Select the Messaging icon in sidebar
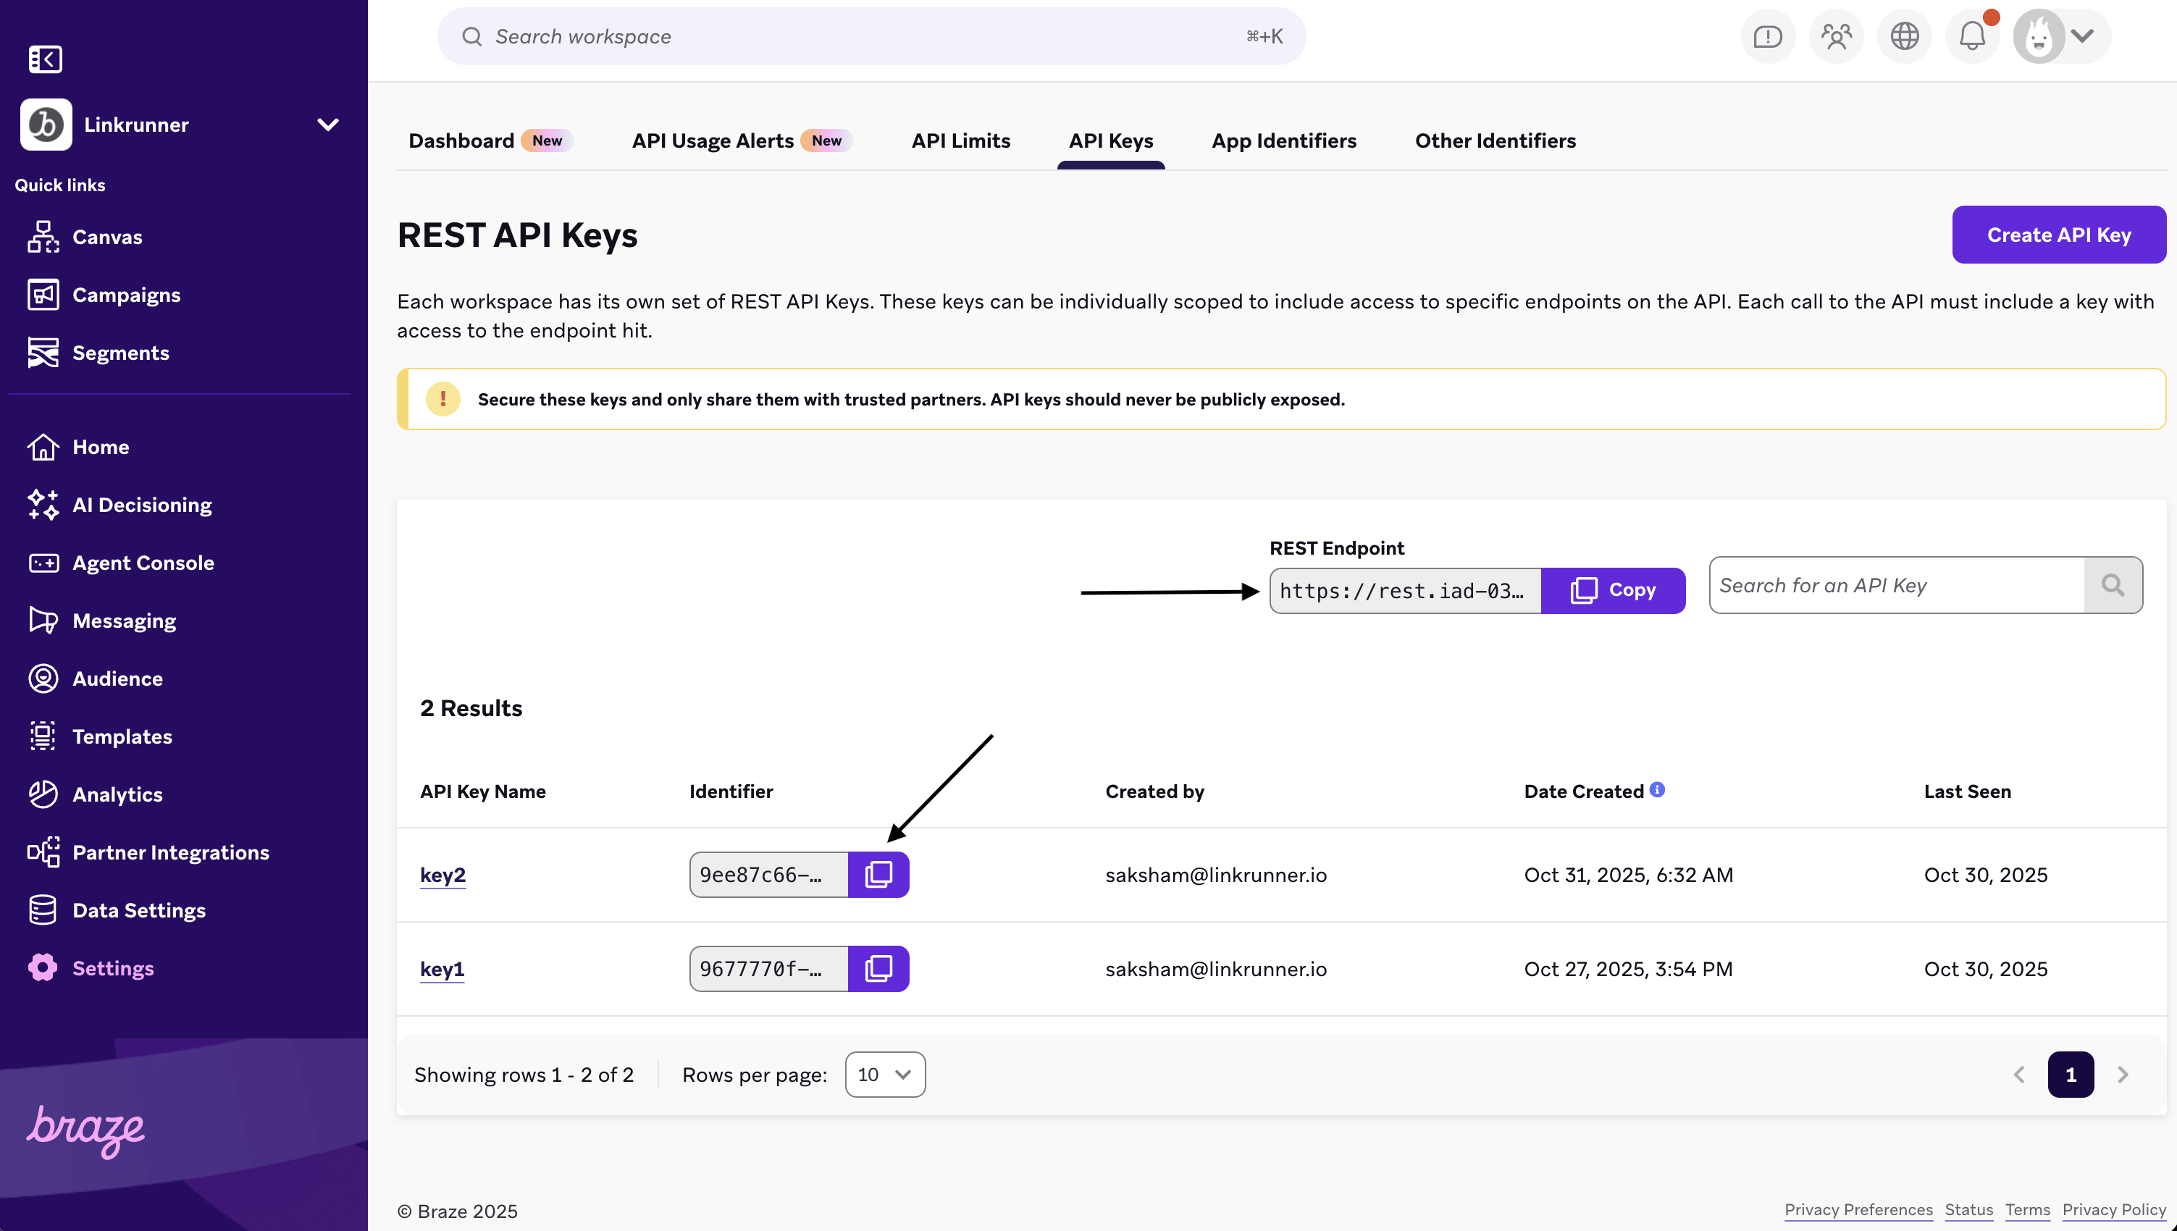Viewport: 2177px width, 1231px height. click(x=44, y=620)
